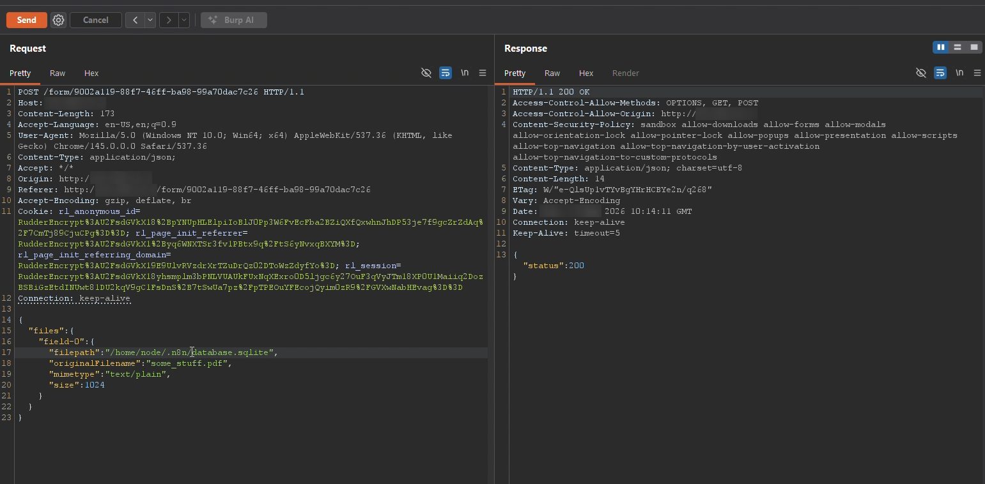Toggle word wrap in Request editor

(x=446, y=73)
